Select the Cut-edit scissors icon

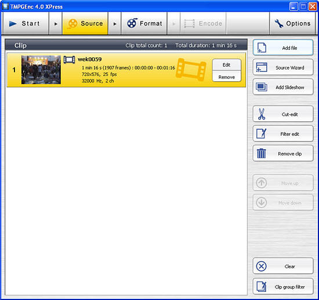tap(262, 114)
